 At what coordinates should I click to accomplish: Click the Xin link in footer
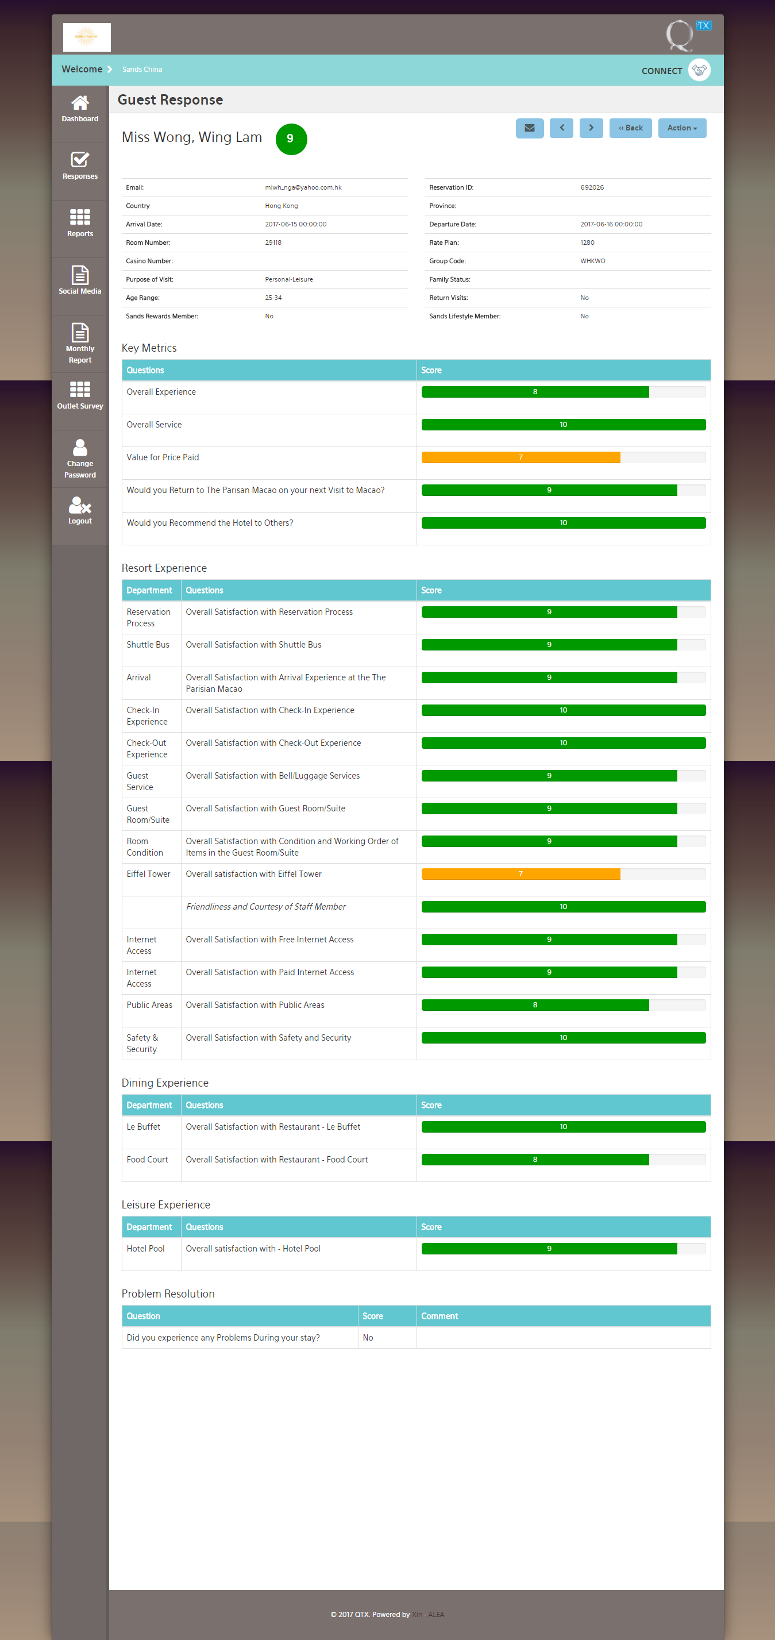coord(417,1614)
